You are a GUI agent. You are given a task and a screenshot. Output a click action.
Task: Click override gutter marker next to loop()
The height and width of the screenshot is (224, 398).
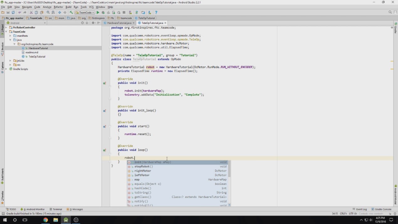(104, 150)
